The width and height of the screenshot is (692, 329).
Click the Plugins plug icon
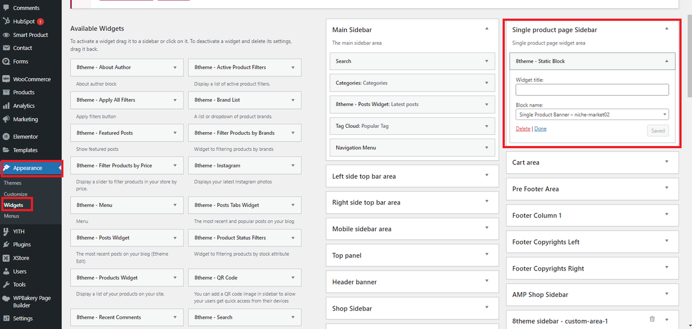coord(6,245)
